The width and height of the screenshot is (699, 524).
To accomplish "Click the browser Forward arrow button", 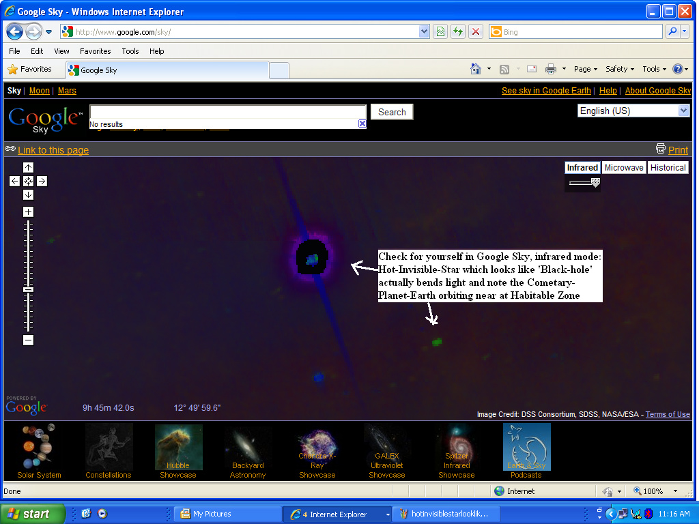I will tap(33, 31).
